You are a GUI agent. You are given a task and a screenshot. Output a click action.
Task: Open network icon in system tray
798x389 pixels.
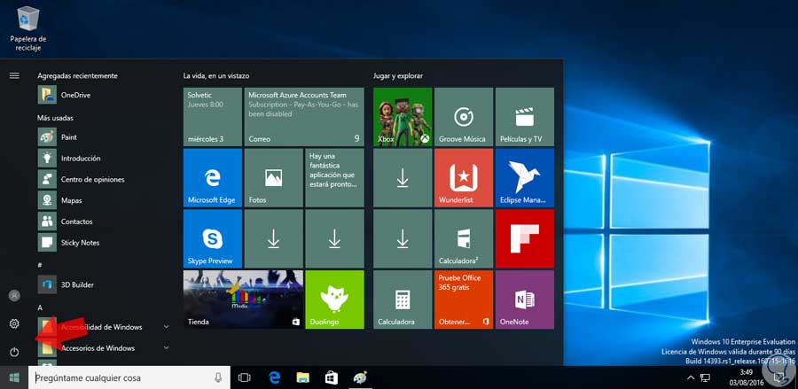point(706,377)
